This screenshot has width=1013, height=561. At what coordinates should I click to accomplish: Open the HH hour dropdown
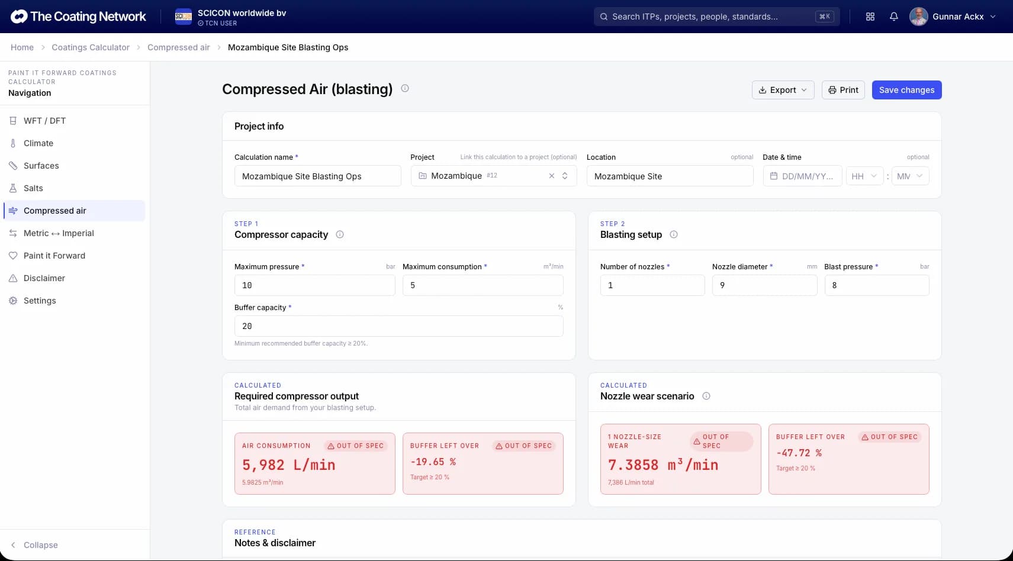coord(864,176)
